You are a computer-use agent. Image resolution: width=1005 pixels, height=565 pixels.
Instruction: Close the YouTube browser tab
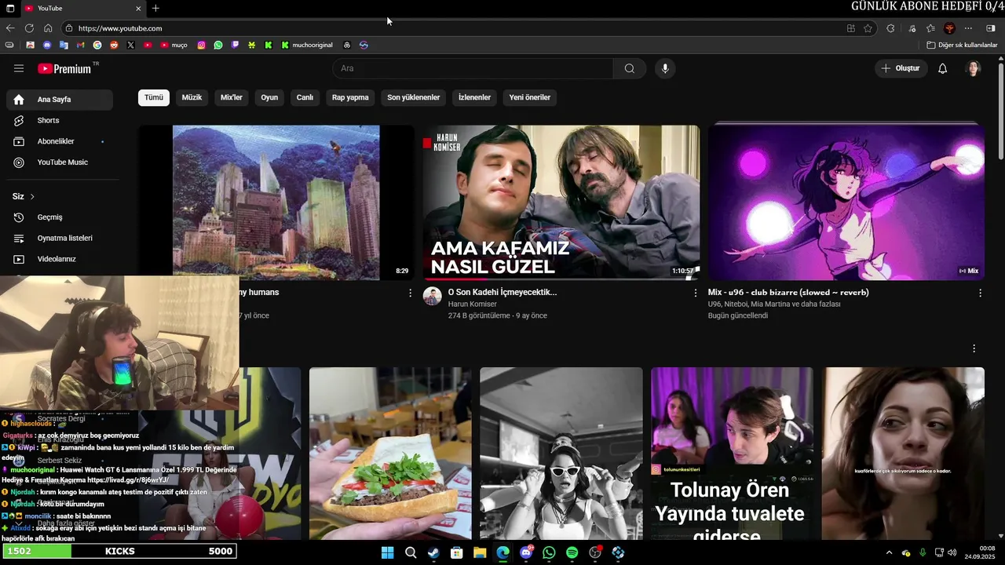(138, 9)
